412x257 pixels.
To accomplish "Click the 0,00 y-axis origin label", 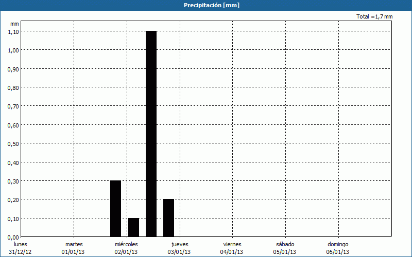I will point(13,237).
